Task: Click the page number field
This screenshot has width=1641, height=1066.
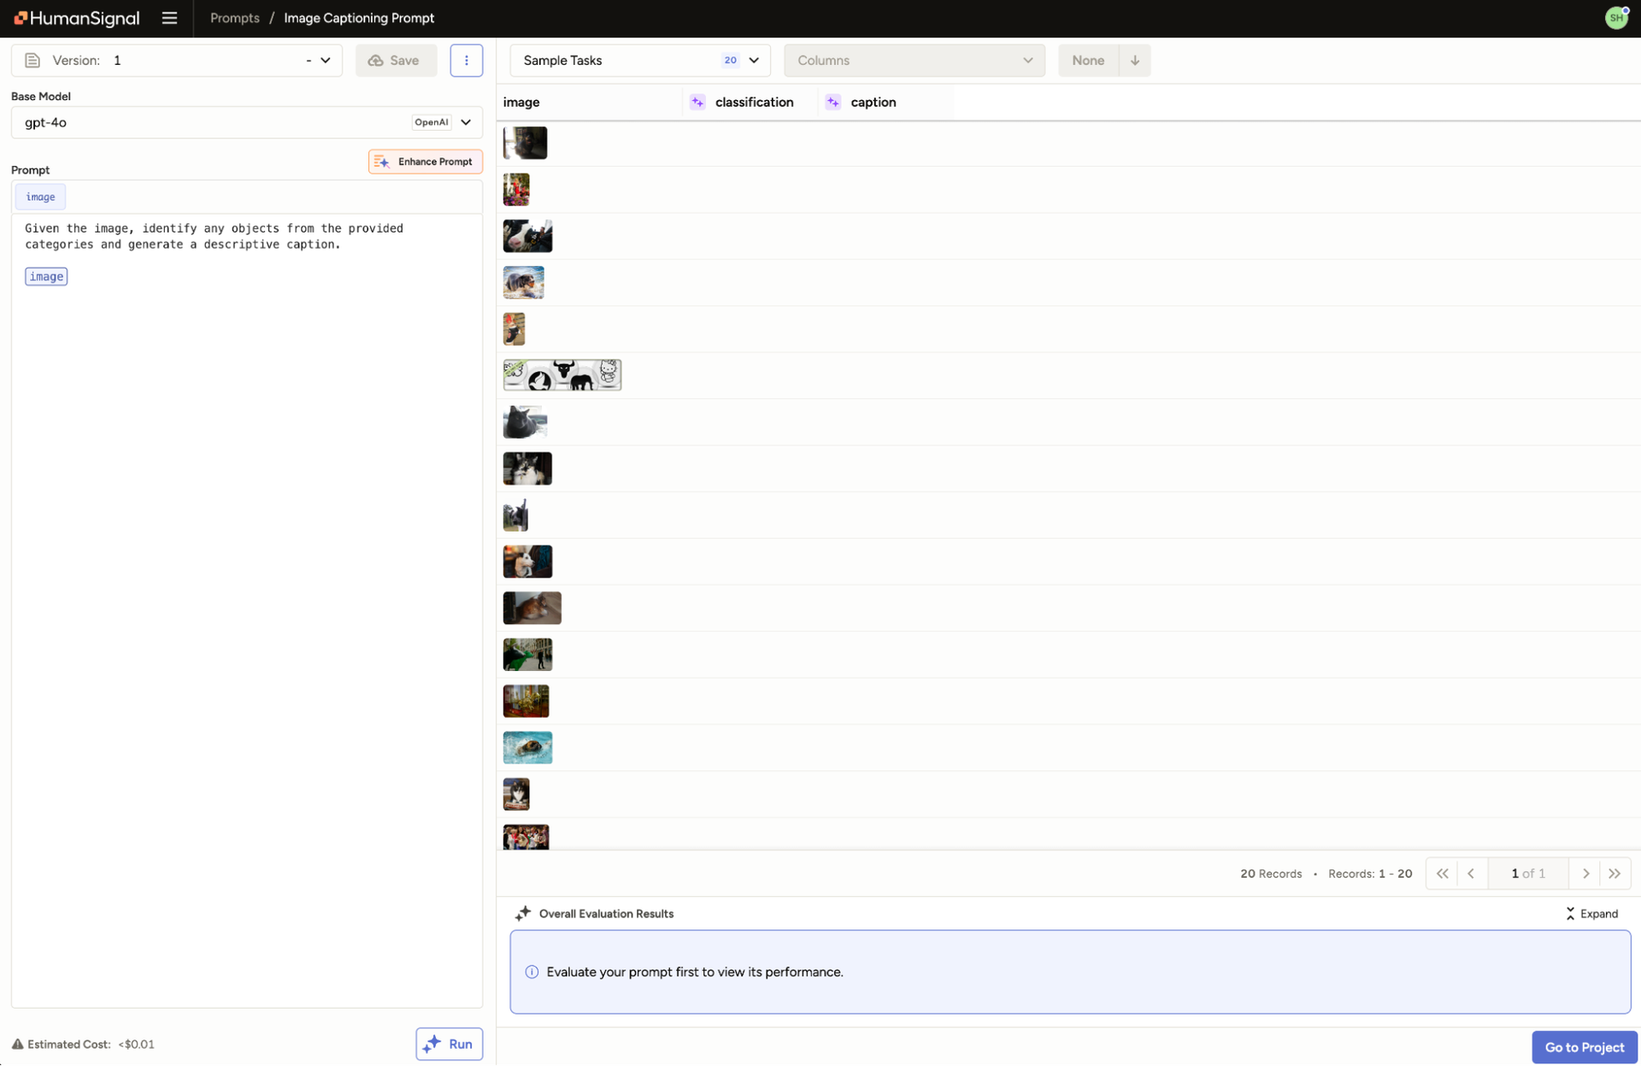Action: [x=1527, y=874]
